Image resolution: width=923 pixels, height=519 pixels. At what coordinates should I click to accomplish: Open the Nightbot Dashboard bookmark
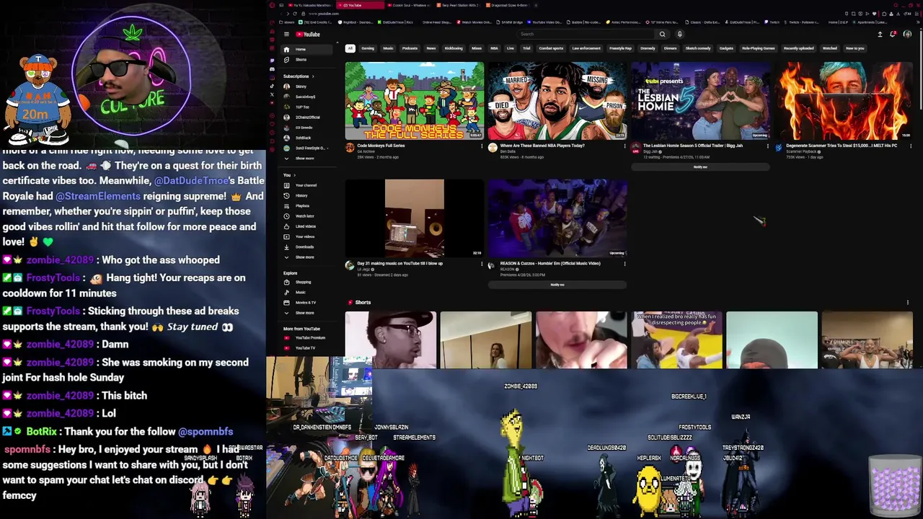click(x=356, y=22)
